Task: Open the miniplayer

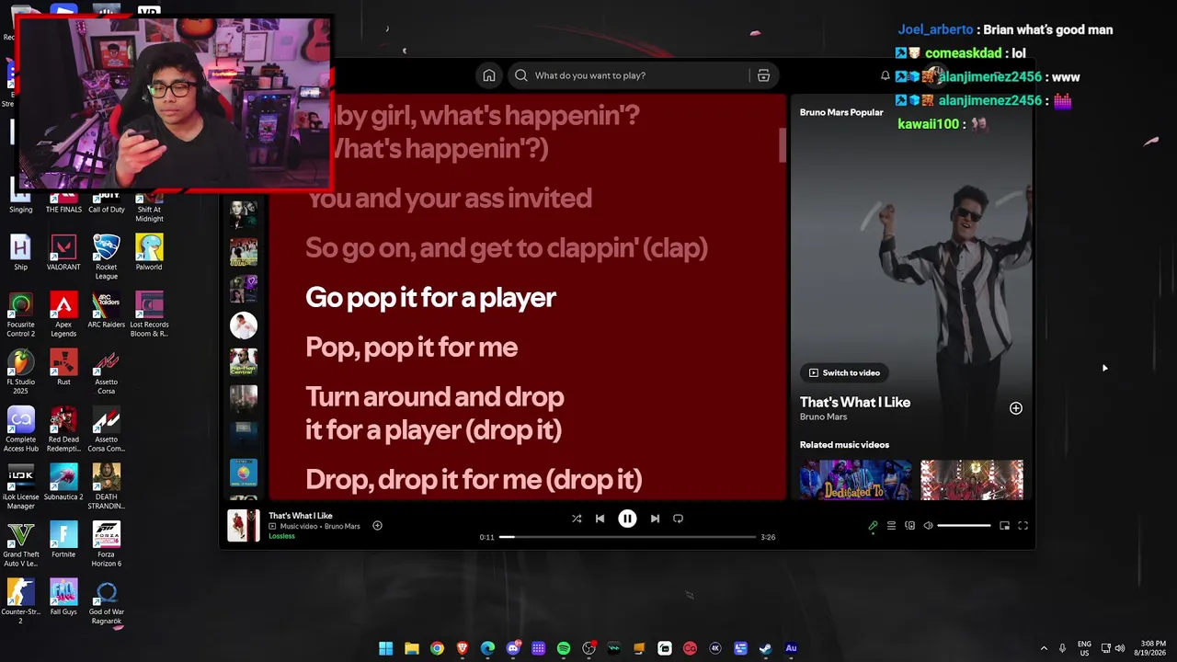Action: pos(1004,526)
